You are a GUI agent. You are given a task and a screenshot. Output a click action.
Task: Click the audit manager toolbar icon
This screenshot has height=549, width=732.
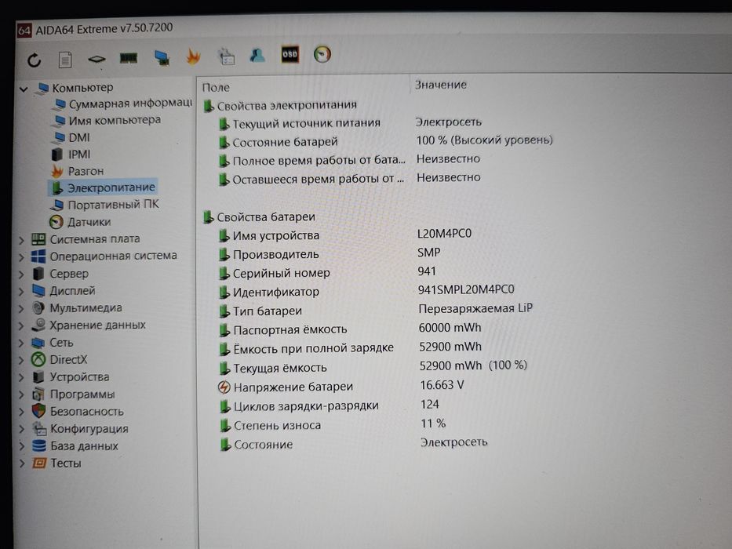point(227,56)
